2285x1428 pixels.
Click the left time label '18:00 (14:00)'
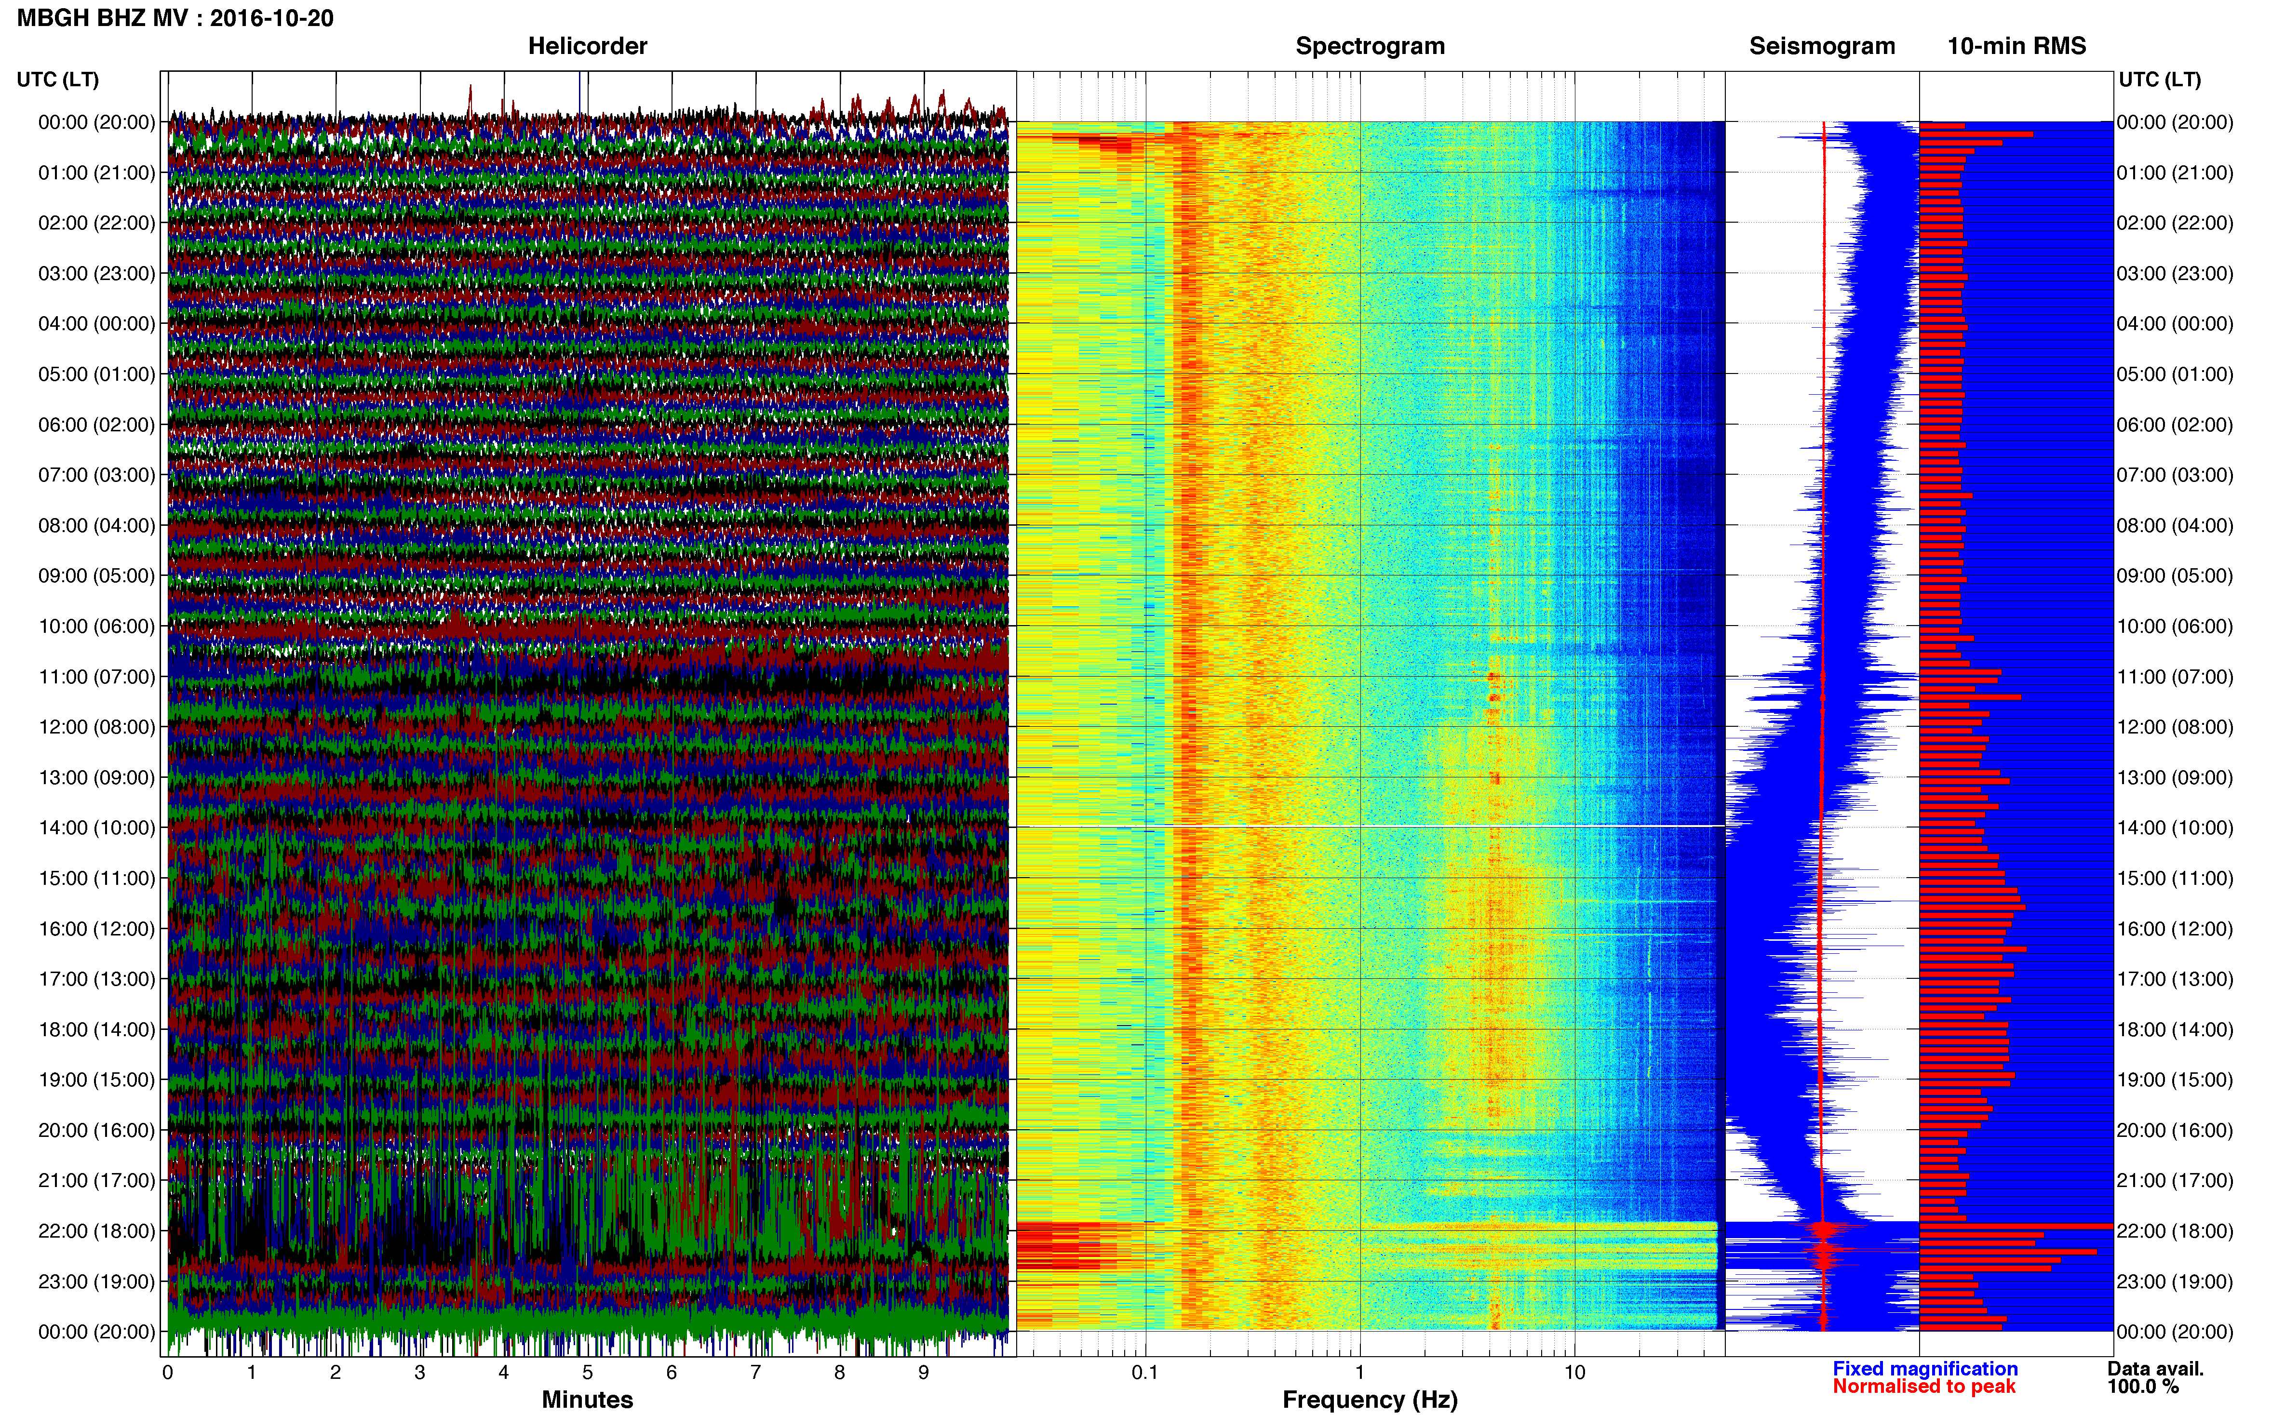click(96, 1029)
